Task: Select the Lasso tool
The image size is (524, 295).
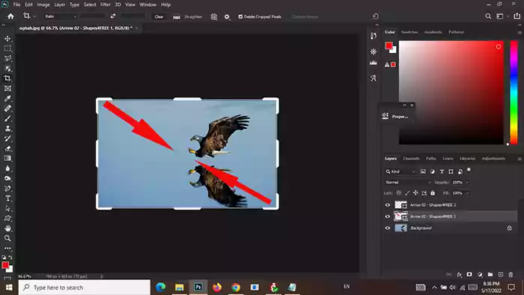Action: 7,58
